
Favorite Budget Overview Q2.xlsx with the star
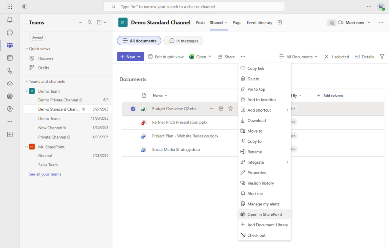231,108
